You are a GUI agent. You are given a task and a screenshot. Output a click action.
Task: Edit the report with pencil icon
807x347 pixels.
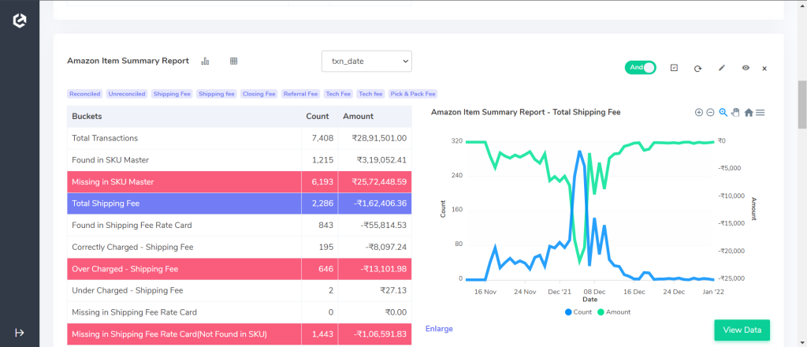click(722, 68)
